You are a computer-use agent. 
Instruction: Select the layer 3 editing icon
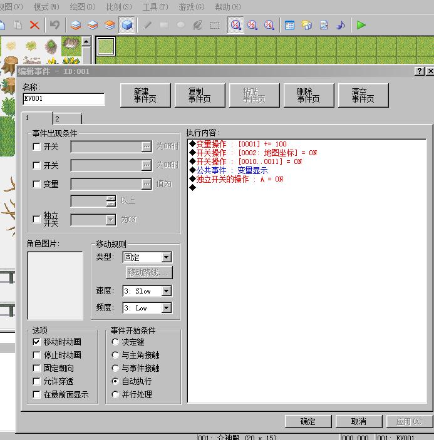(110, 25)
